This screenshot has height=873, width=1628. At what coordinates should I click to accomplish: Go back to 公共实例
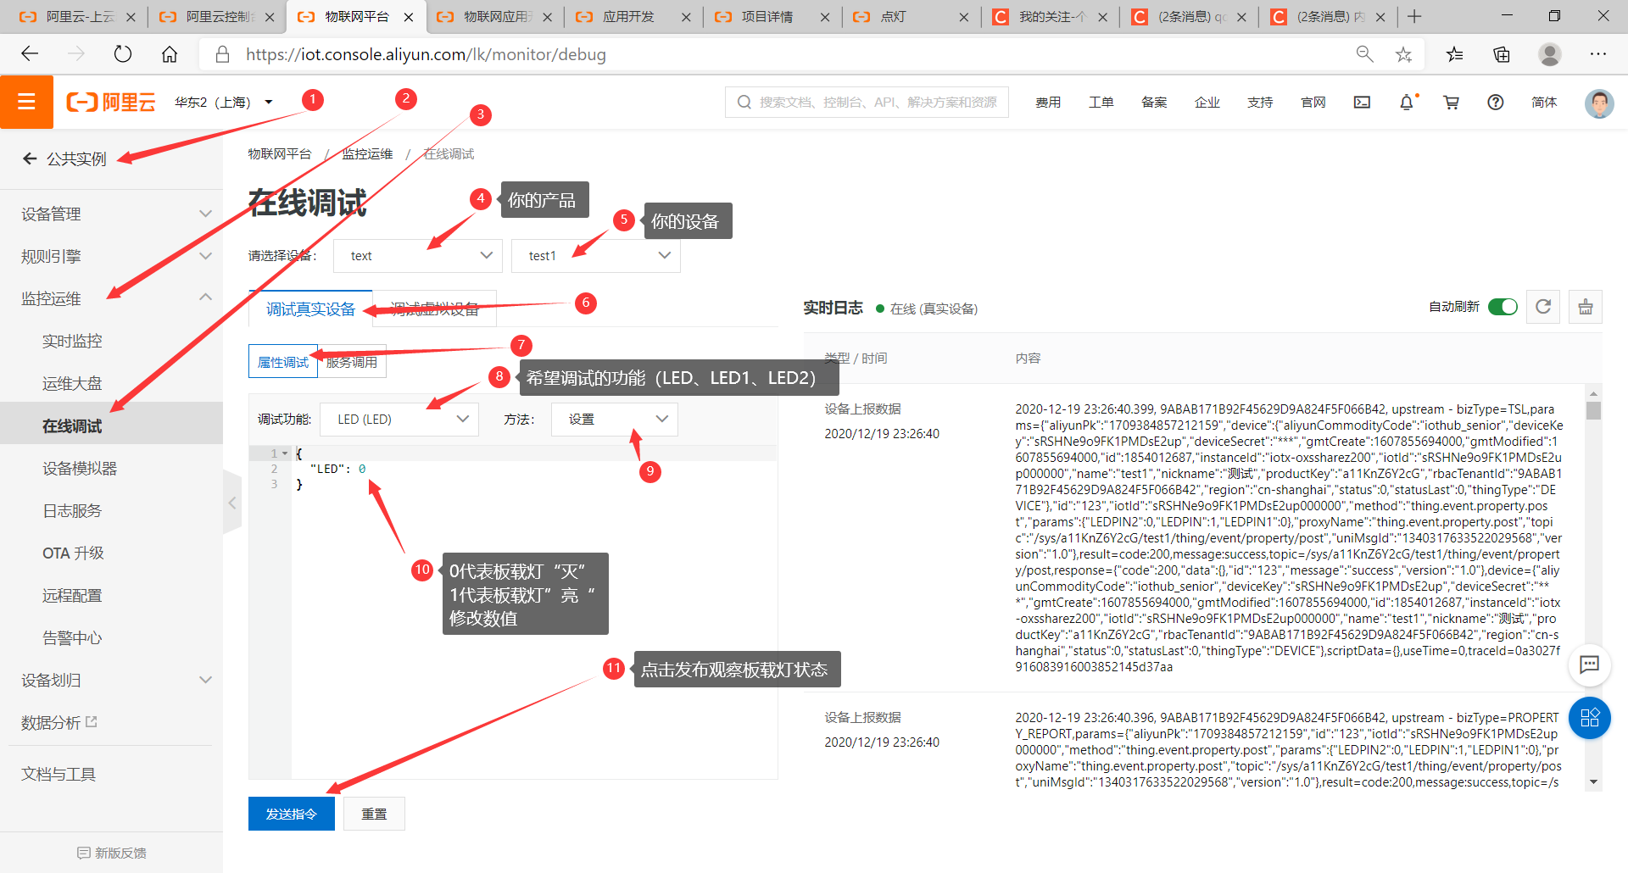tap(64, 158)
